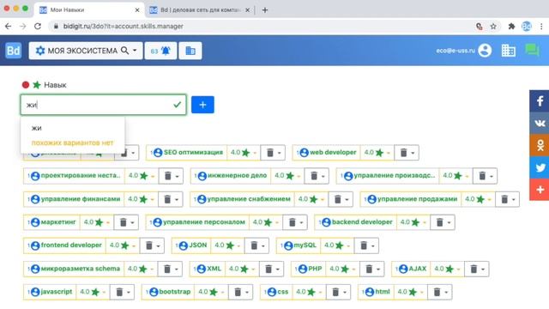Click the search magnifier in МОЯ ЭКОСИСТЕМА

coord(124,51)
